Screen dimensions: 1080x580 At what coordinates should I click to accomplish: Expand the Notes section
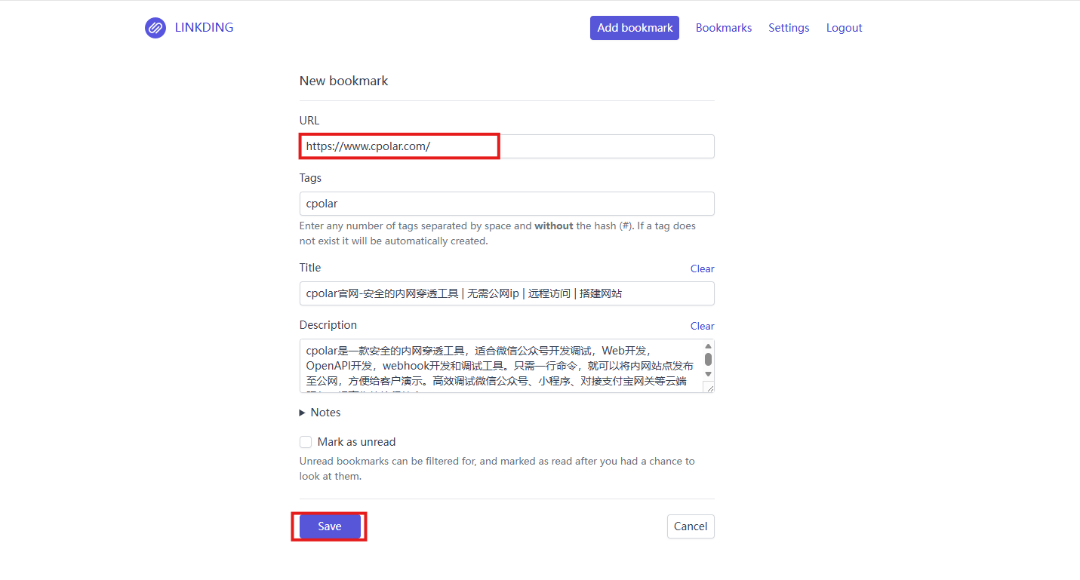(x=320, y=413)
